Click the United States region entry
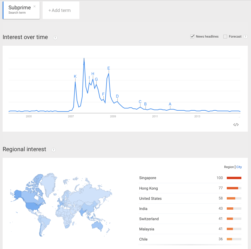Screen dimensions: 251x249 (150, 198)
